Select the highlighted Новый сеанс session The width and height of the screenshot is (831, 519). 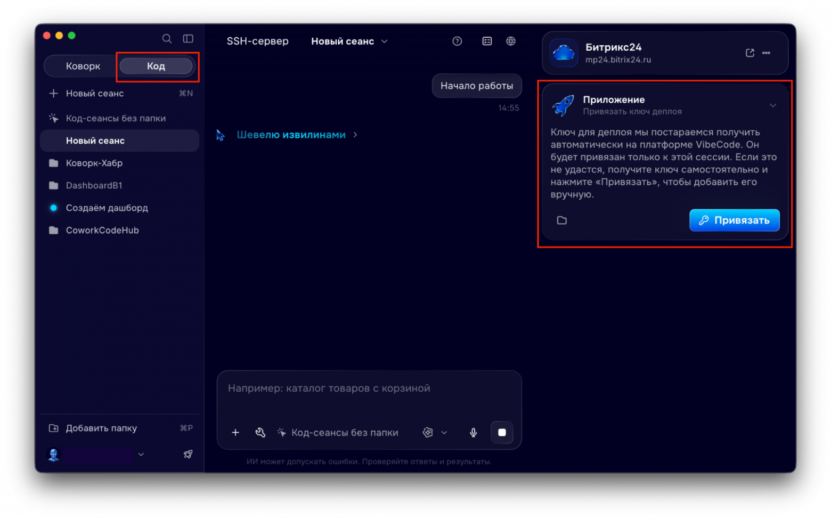(120, 141)
